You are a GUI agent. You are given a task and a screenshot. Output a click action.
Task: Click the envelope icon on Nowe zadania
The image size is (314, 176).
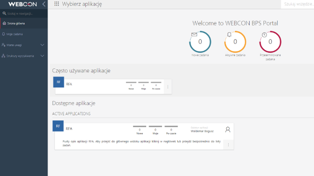[x=194, y=34]
